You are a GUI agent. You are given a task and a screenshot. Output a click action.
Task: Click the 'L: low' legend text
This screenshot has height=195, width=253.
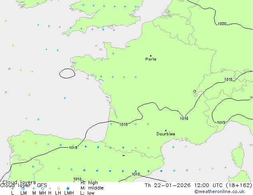coord(87,193)
